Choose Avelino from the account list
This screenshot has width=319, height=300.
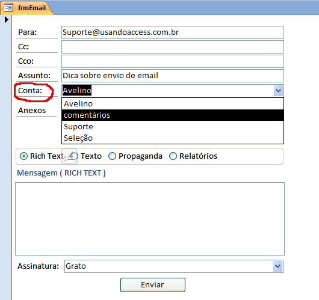pyautogui.click(x=173, y=104)
